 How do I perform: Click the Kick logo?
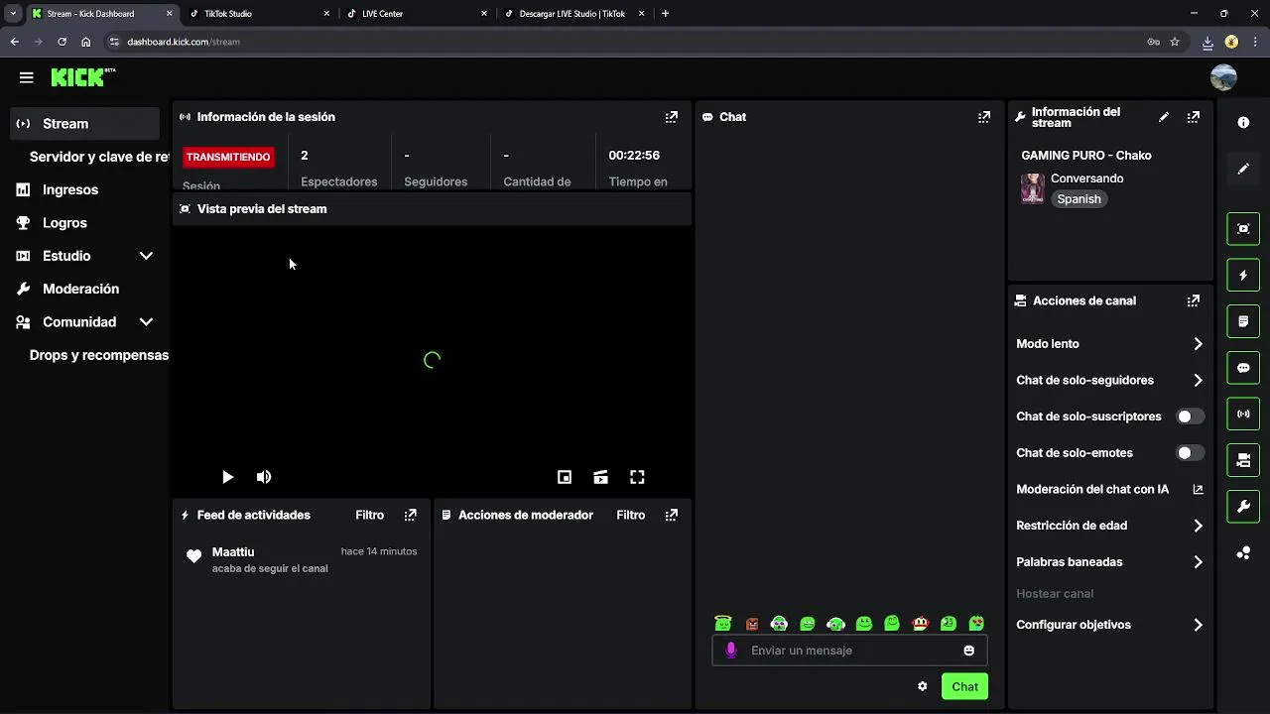pyautogui.click(x=83, y=77)
